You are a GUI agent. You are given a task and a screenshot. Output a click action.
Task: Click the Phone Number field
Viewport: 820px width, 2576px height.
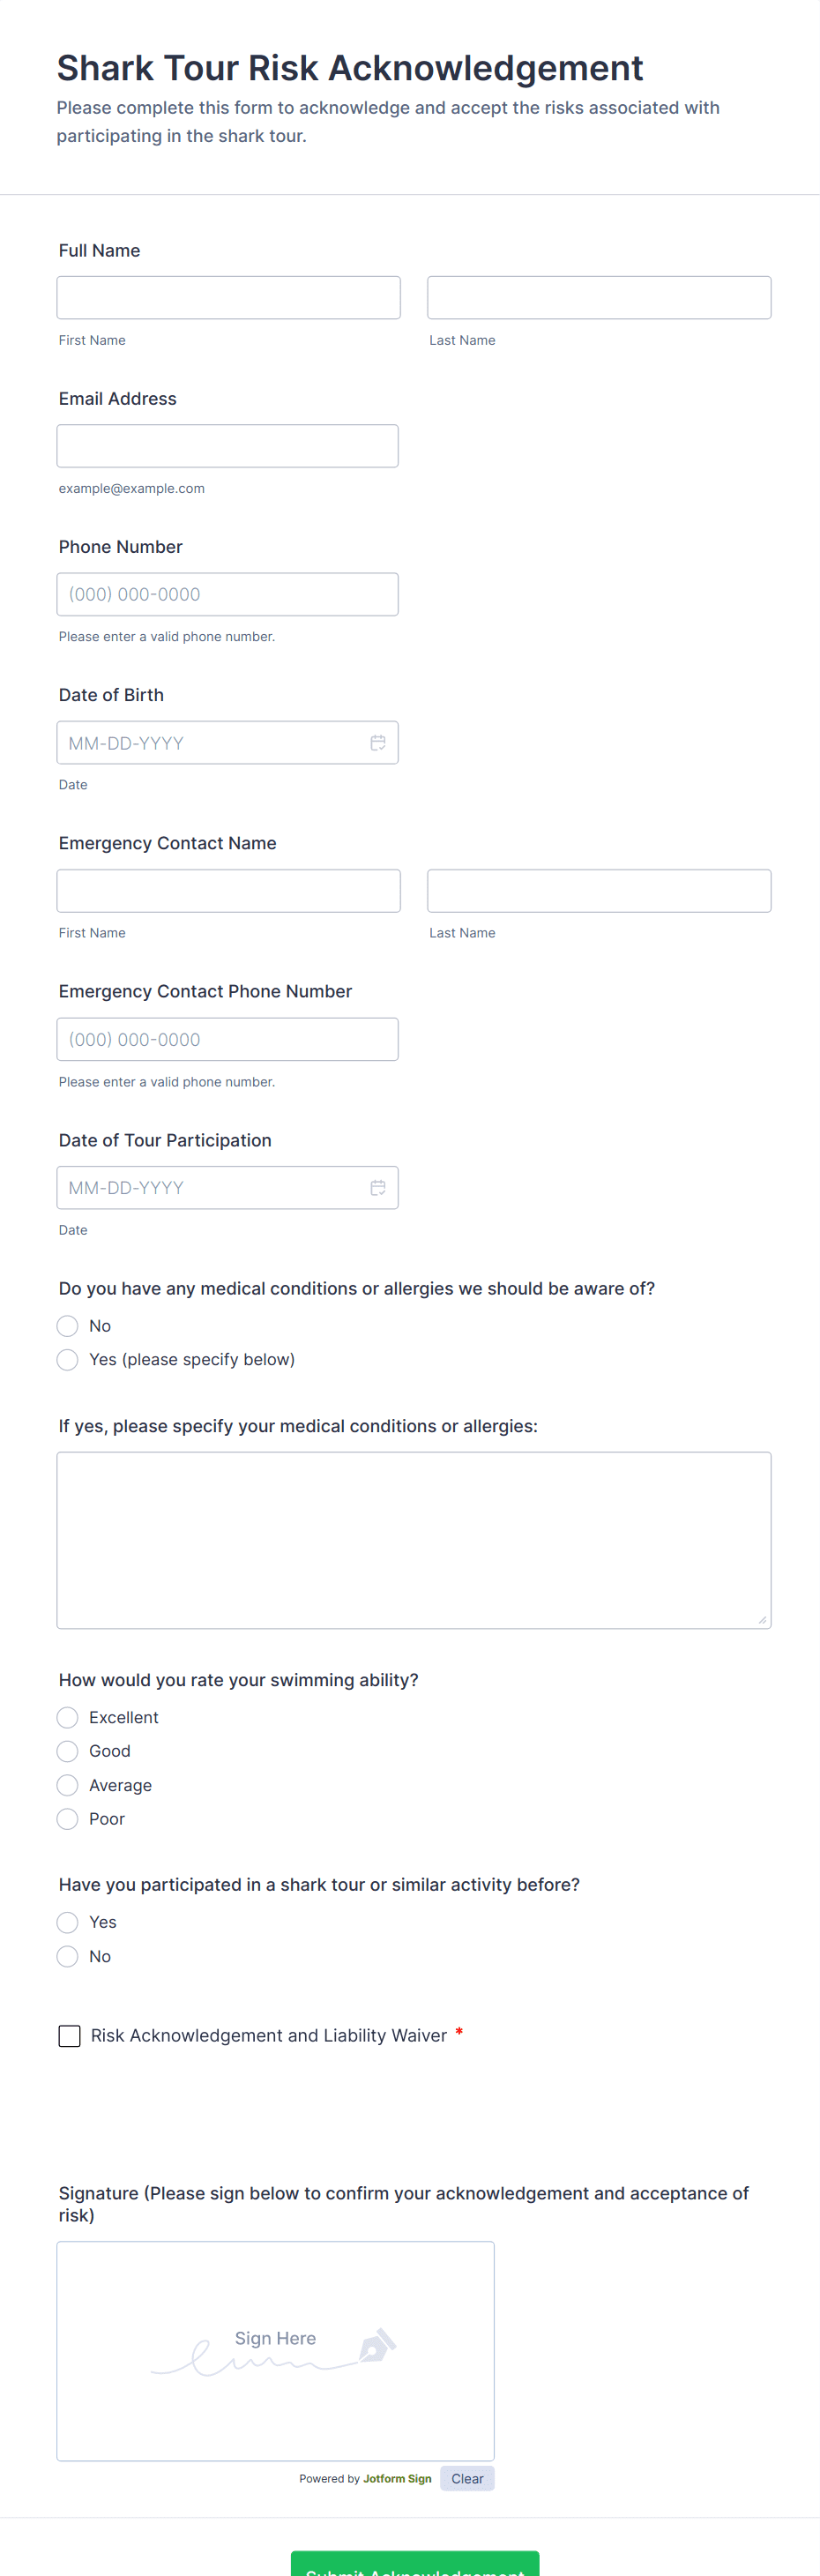[227, 594]
